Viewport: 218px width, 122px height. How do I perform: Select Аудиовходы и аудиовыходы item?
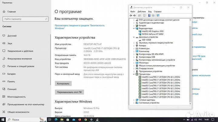pyautogui.click(x=151, y=23)
